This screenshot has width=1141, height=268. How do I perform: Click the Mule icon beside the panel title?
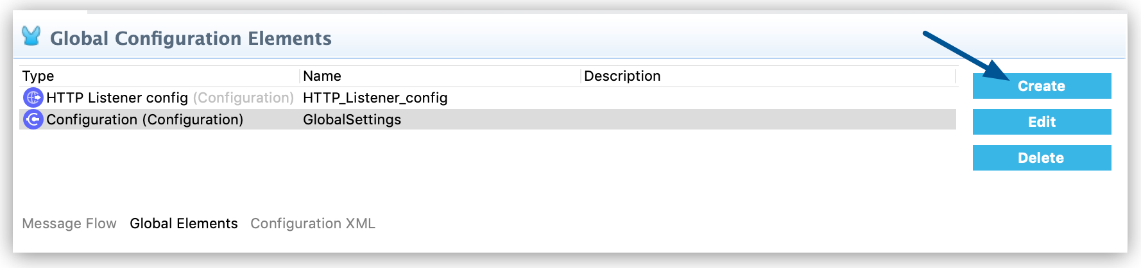tap(31, 37)
